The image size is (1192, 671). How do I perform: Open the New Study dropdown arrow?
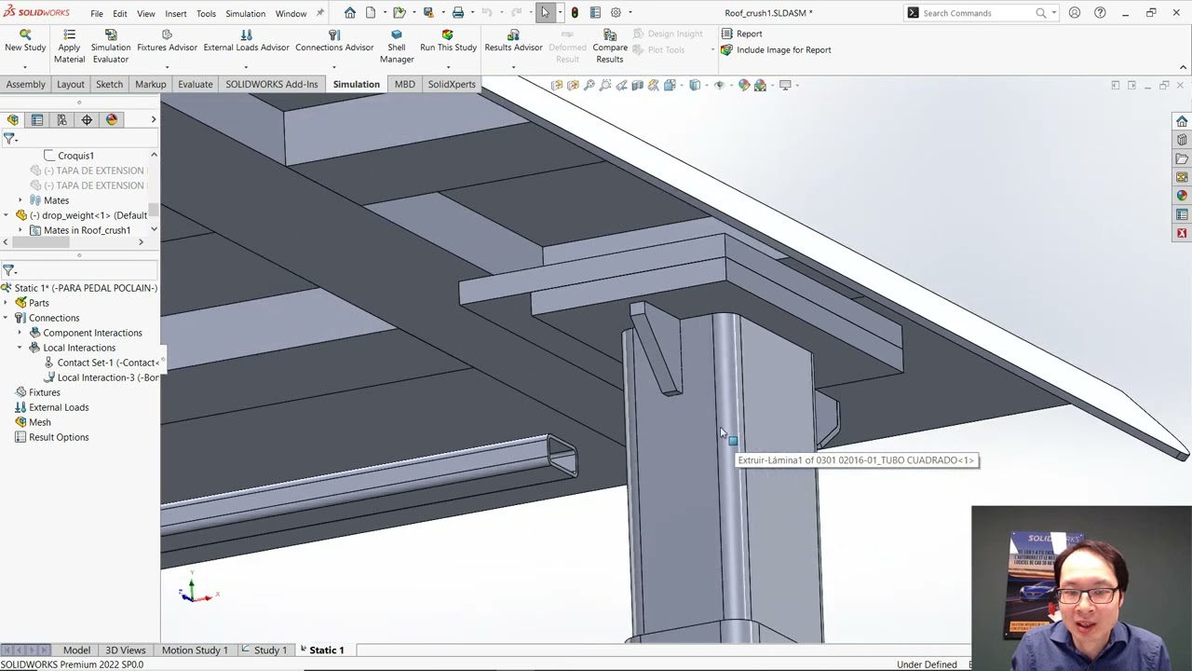pyautogui.click(x=25, y=67)
